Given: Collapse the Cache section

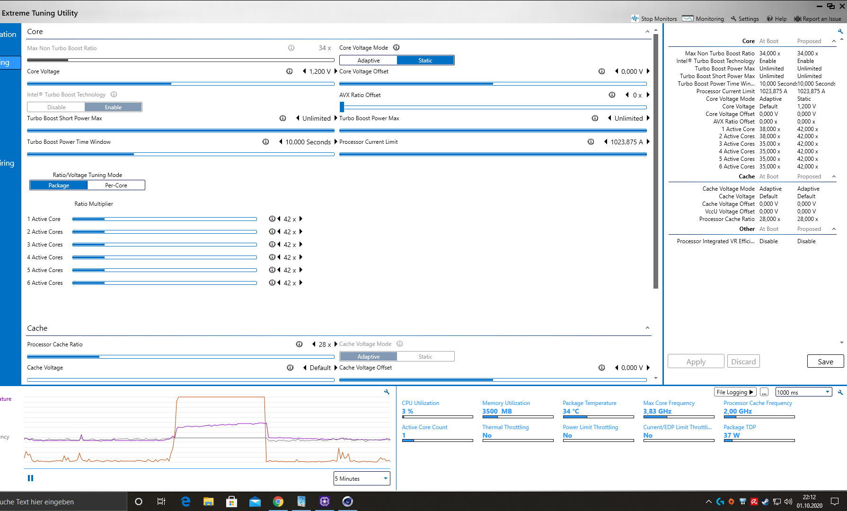Looking at the screenshot, I should coord(647,328).
